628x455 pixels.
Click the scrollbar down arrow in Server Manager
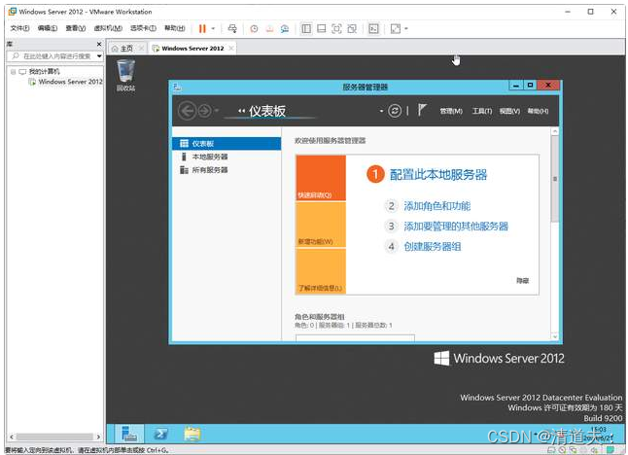click(x=555, y=336)
